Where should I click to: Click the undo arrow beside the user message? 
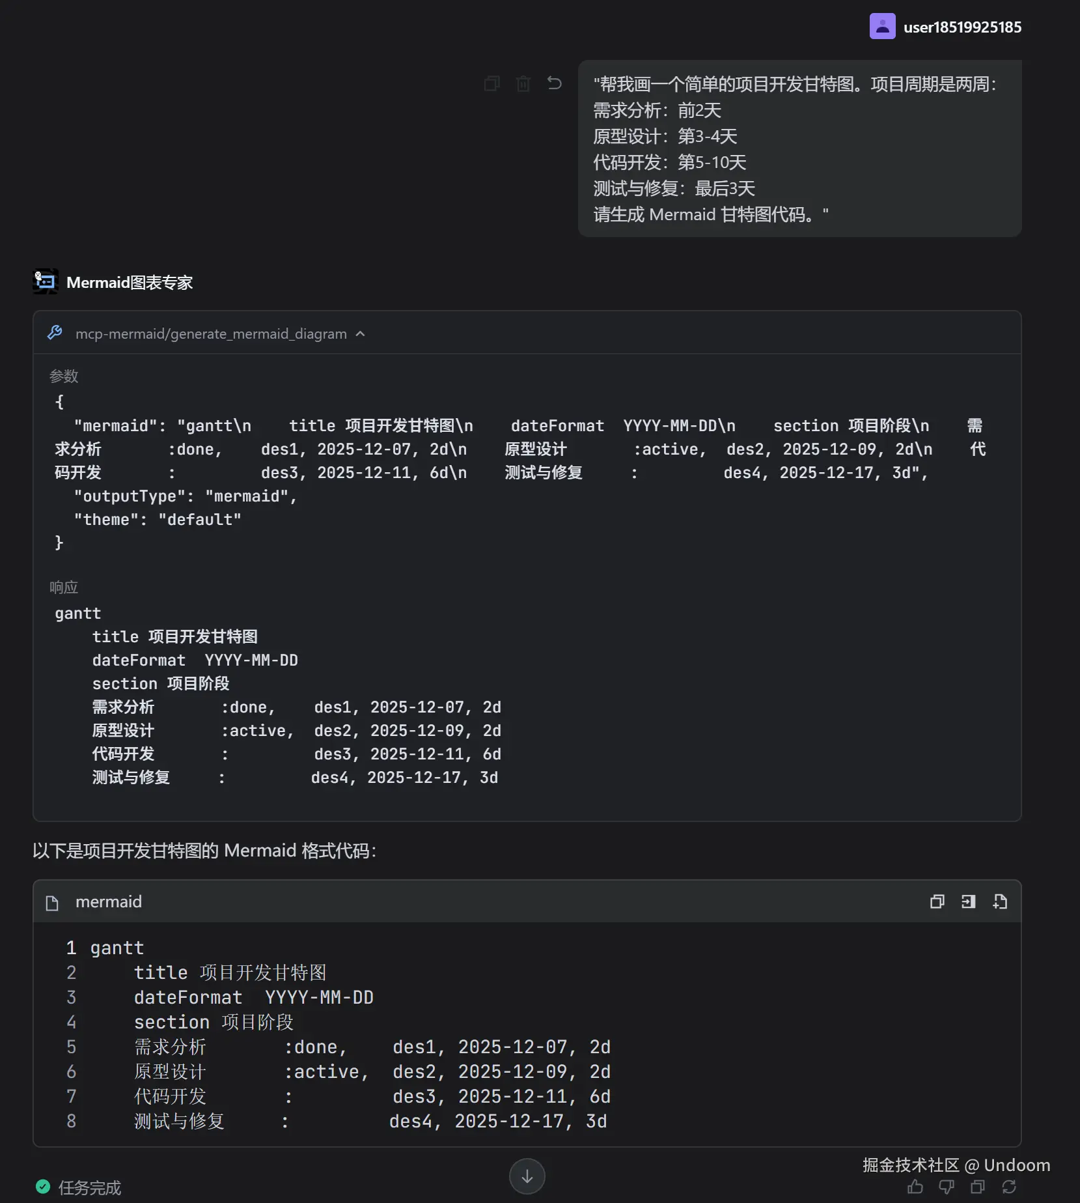click(x=555, y=83)
